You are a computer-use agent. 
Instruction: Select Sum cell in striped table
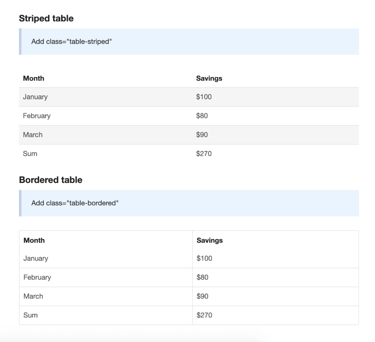[x=30, y=154]
